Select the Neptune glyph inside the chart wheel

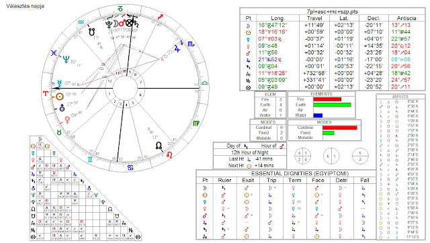coord(66,59)
